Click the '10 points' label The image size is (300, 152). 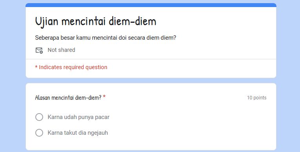click(257, 97)
